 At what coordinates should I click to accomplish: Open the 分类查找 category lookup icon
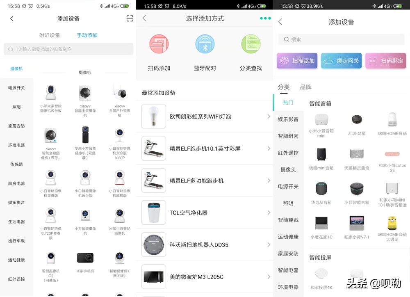click(251, 44)
